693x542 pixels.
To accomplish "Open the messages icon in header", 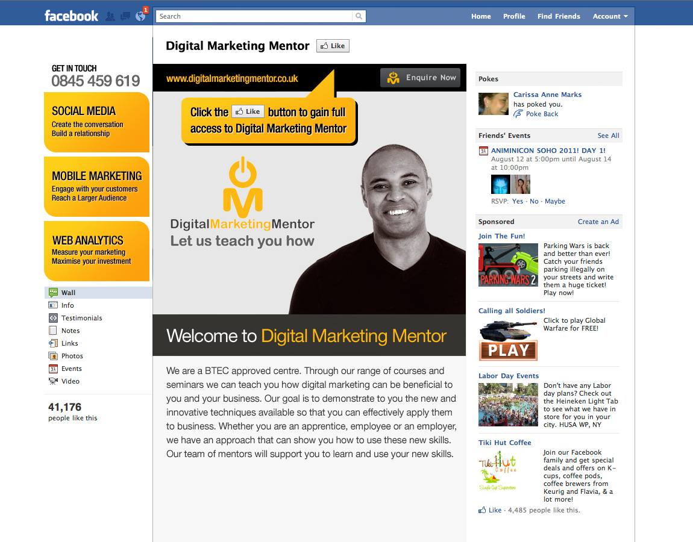I will pos(125,16).
